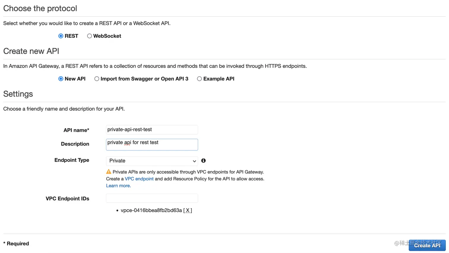The image size is (449, 253).
Task: Click the listed vpce-0416bbea8fb2bd63a ID text
Action: pos(151,210)
